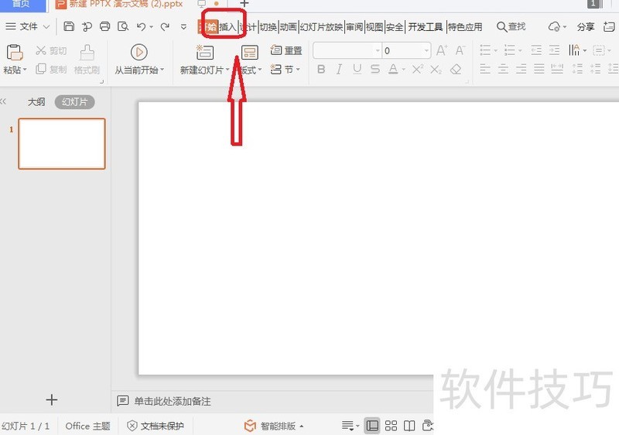Click the Cut (剪切) scissors icon
The height and width of the screenshot is (435, 619).
click(41, 50)
